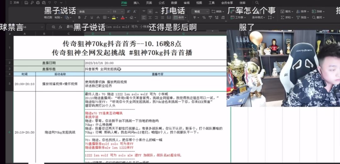
Task: Toggle underline formatting
Action: pyautogui.click(x=92, y=18)
